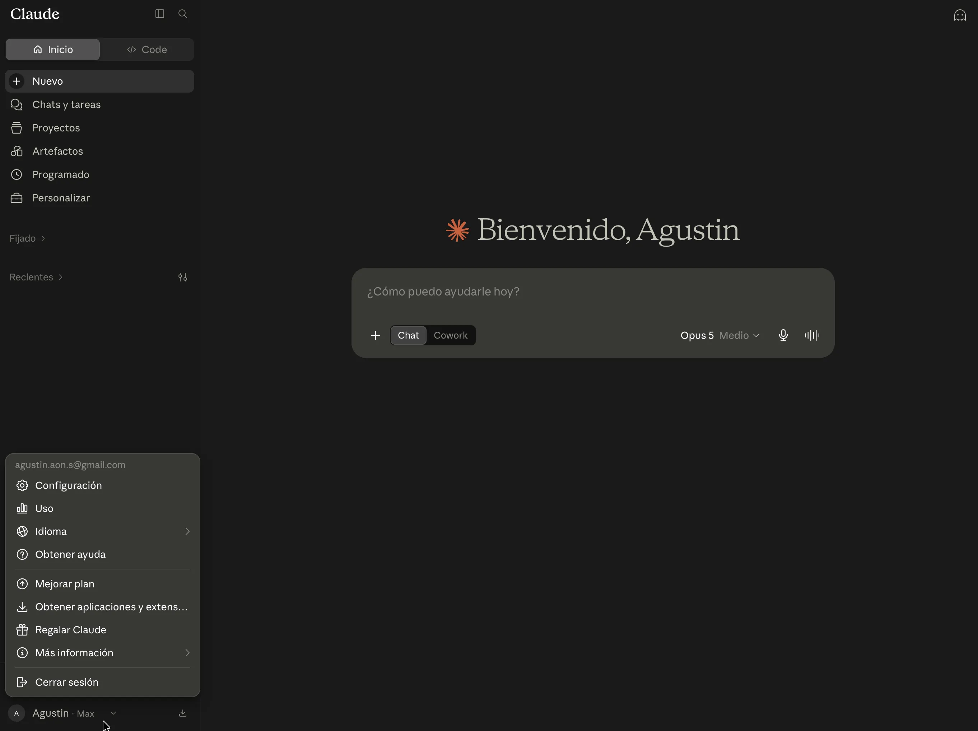Choose Cerrar sesión in the menu

[x=103, y=683]
